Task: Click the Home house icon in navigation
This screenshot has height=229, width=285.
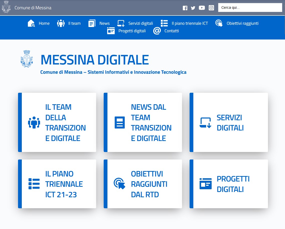Action: (x=31, y=23)
